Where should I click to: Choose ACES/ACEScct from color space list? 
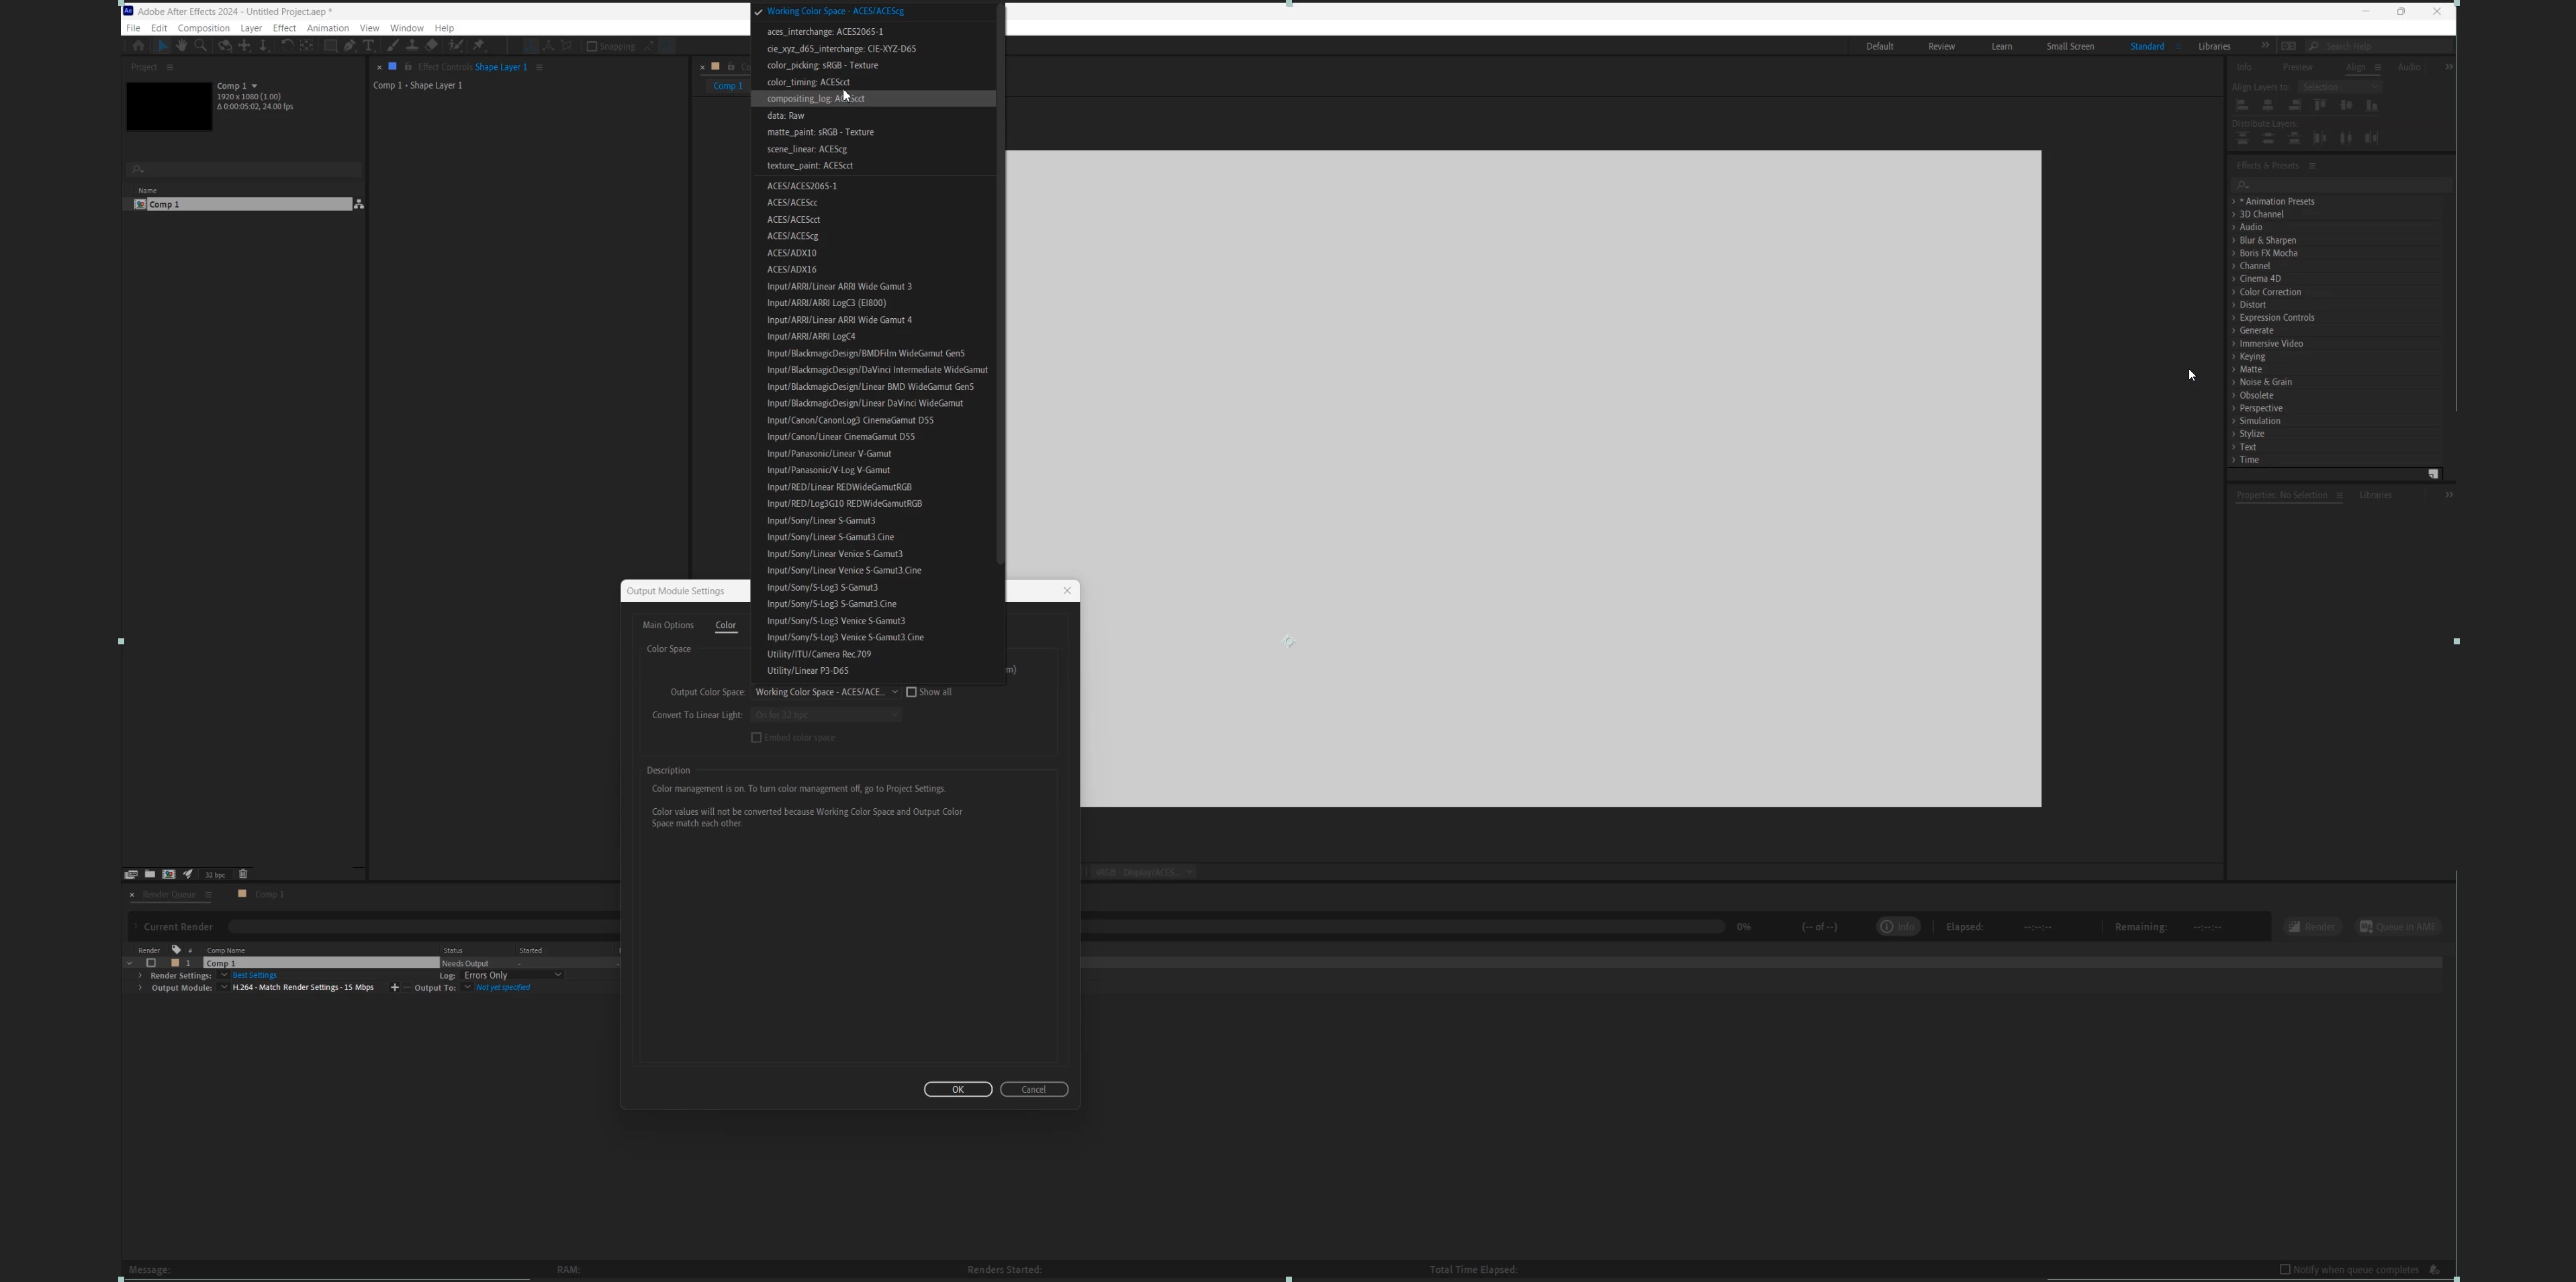pyautogui.click(x=794, y=220)
